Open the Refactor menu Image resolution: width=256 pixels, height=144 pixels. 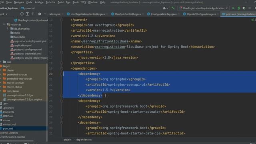(x=50, y=2)
